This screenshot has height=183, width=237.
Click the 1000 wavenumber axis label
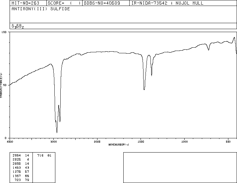click(x=185, y=142)
